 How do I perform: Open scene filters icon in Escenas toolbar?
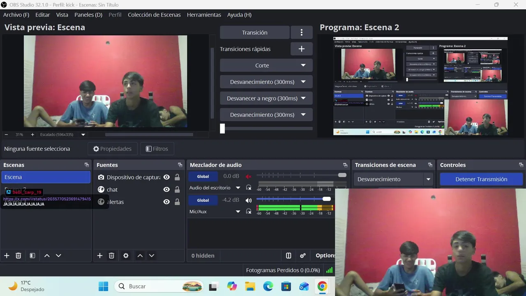(32, 256)
